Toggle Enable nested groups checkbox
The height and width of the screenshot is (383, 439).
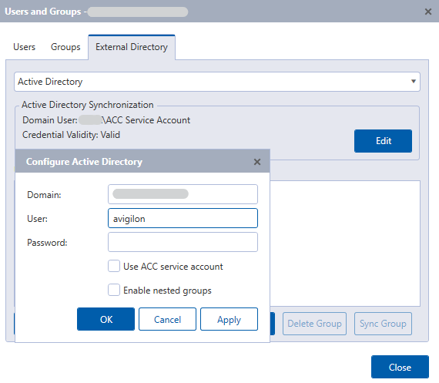pyautogui.click(x=114, y=290)
